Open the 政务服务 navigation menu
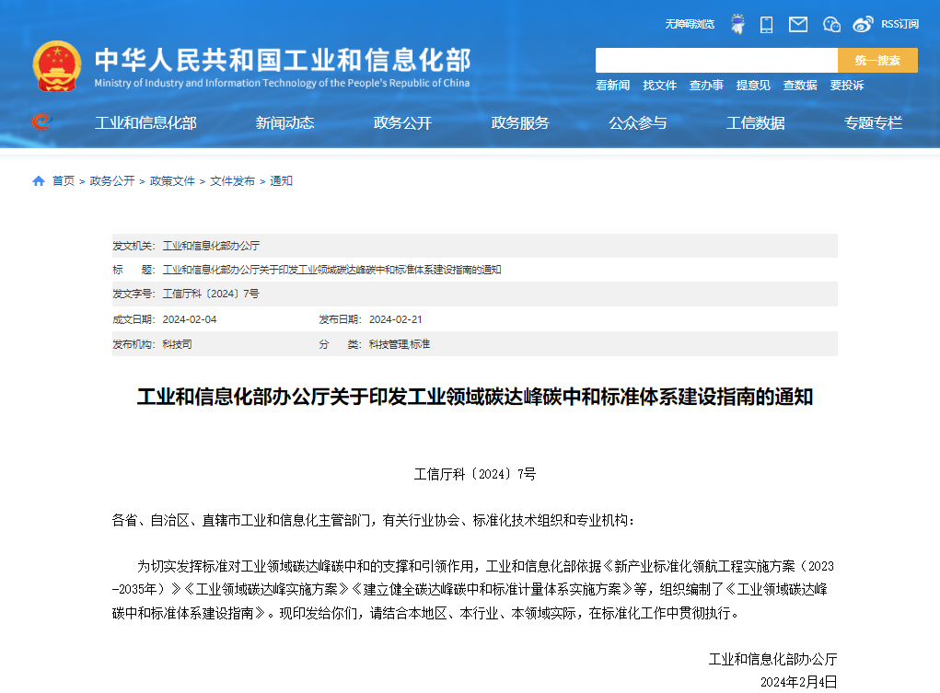This screenshot has width=940, height=693. (520, 123)
